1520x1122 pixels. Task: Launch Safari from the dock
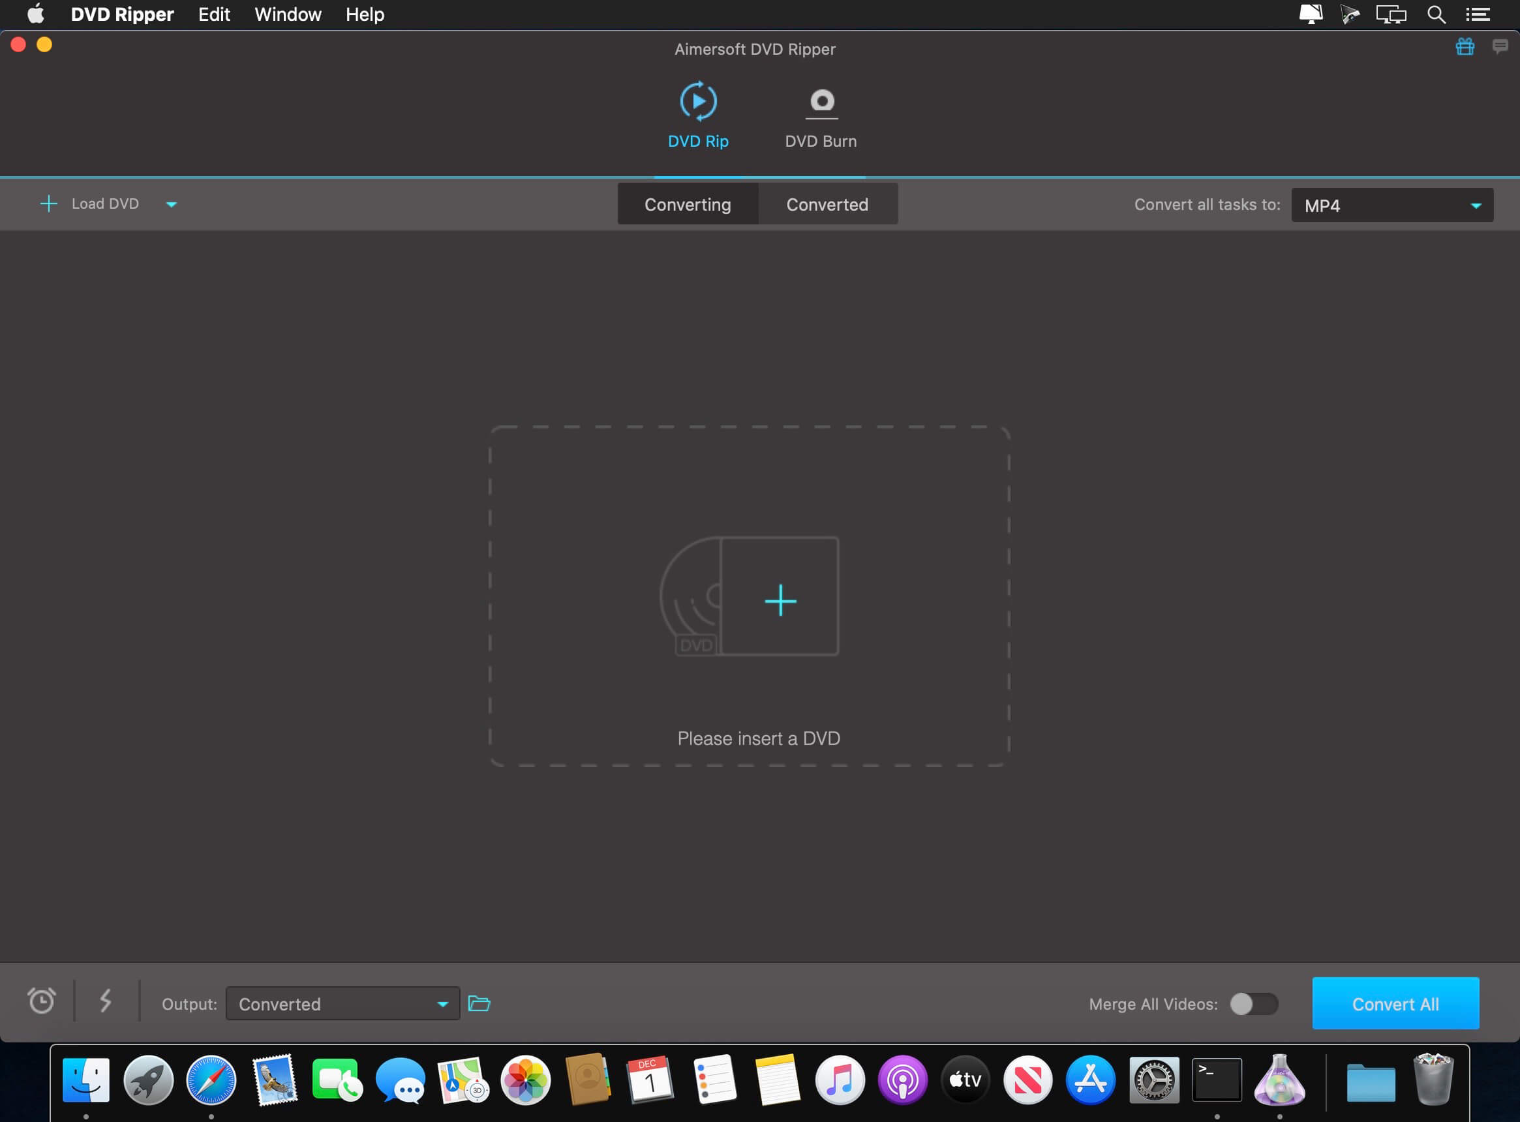pos(211,1080)
